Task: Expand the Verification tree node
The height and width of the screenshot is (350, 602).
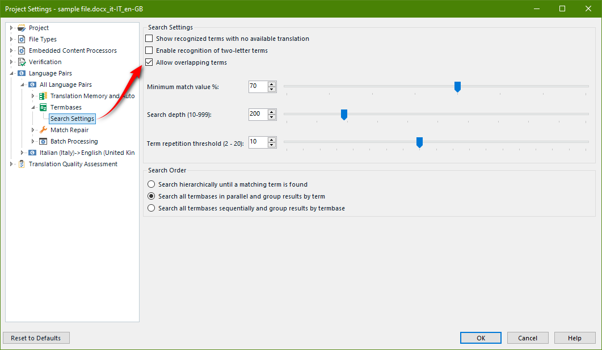Action: click(x=11, y=62)
